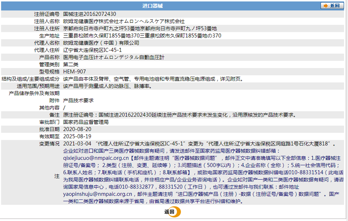348x221 pixels.
Task: Click the registrant name 欧姆龙健康医疗株式会社
Action: (x=91, y=22)
